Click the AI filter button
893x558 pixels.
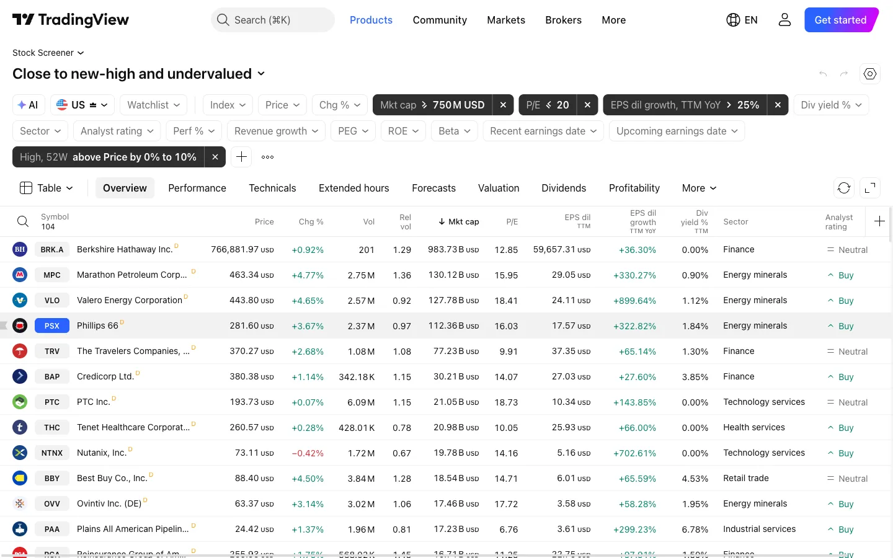pos(29,105)
